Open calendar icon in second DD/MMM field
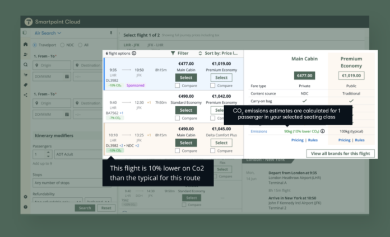Image resolution: width=390 pixels, height=237 pixels. click(x=67, y=115)
